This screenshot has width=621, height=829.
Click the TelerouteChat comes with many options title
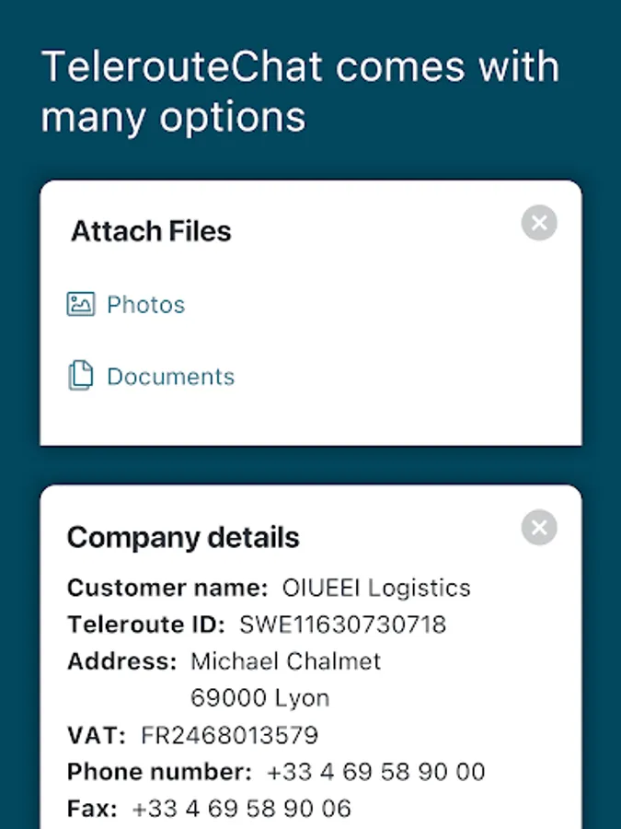tap(300, 91)
